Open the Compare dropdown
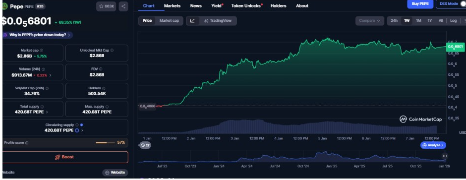466x180 pixels. pos(369,21)
